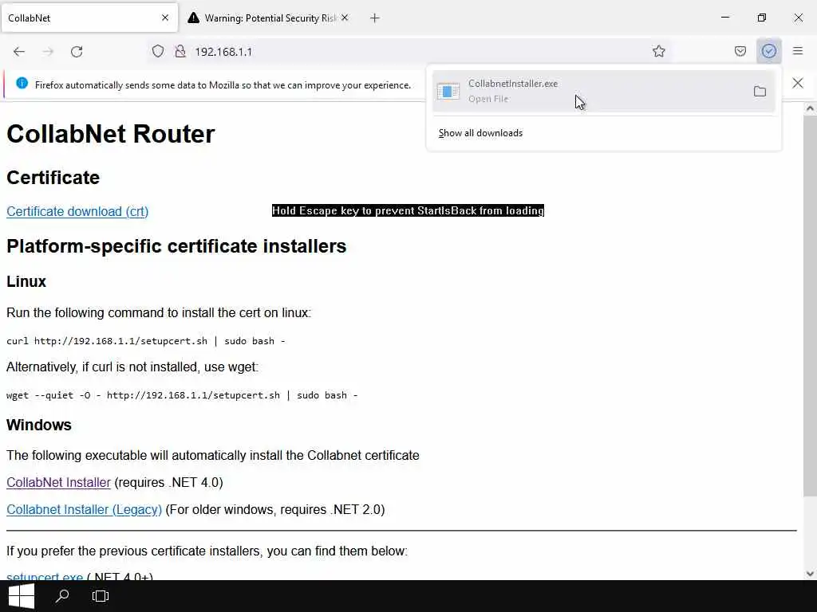The image size is (817, 612).
Task: Open the padlock site security info
Action: click(x=180, y=51)
